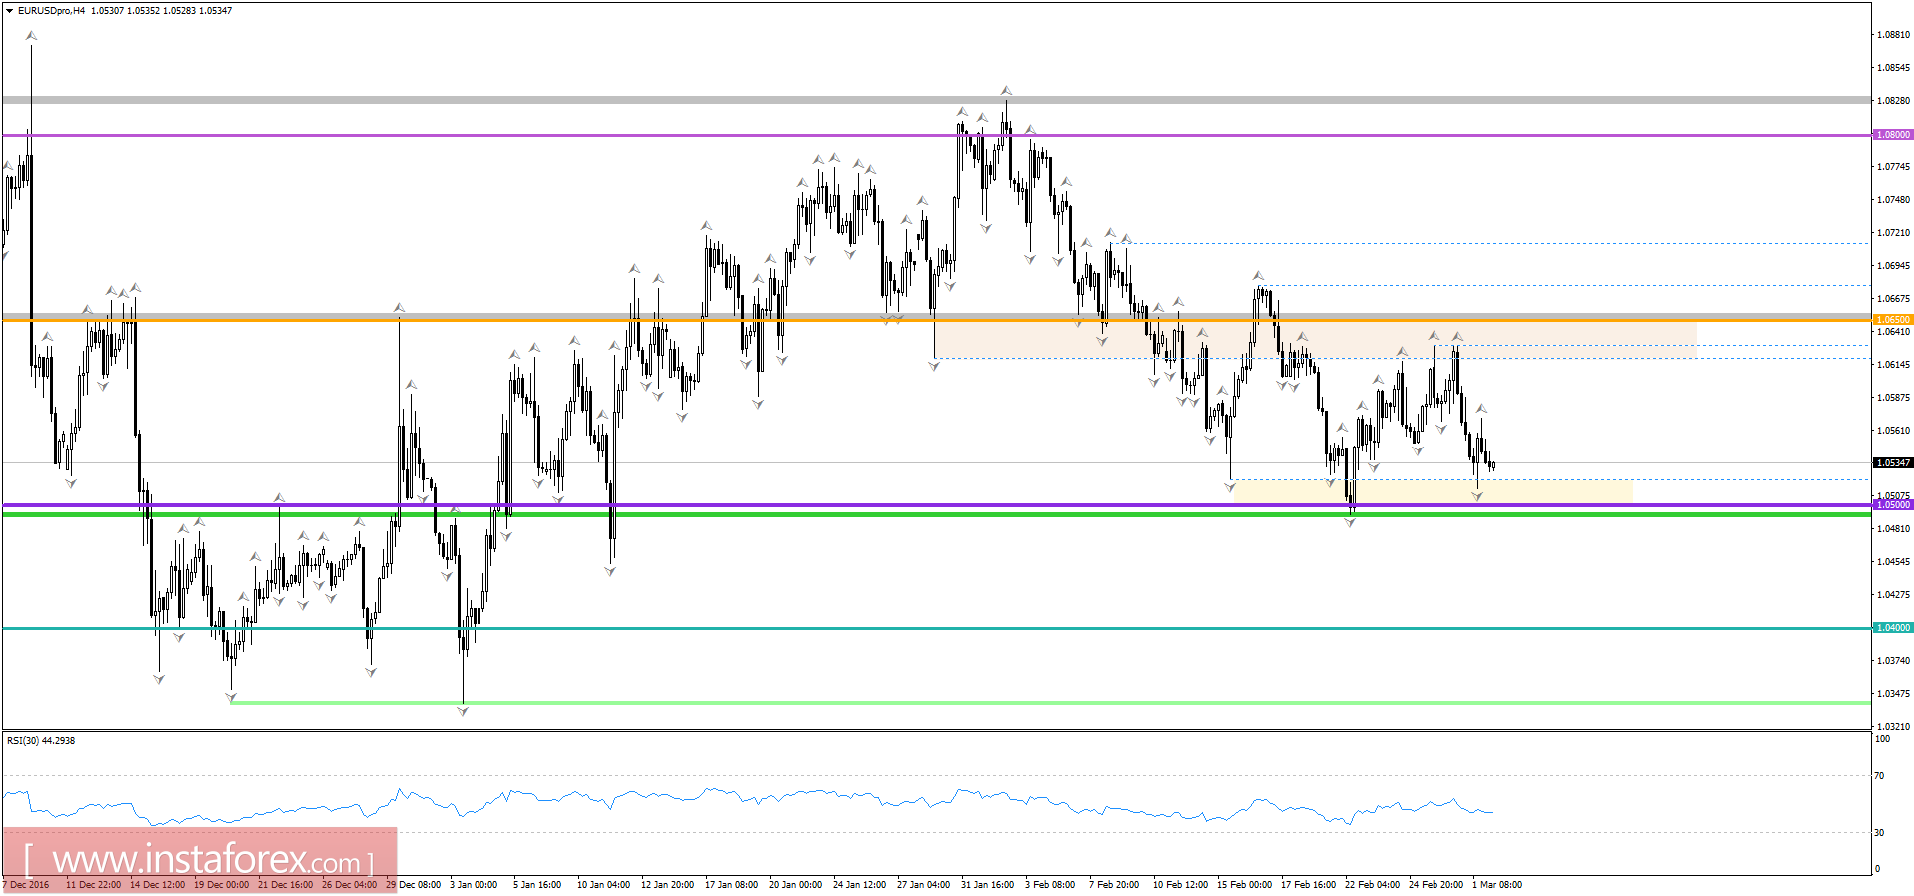This screenshot has width=1914, height=896.
Task: Click price axis value 1.05875
Action: pyautogui.click(x=1893, y=398)
